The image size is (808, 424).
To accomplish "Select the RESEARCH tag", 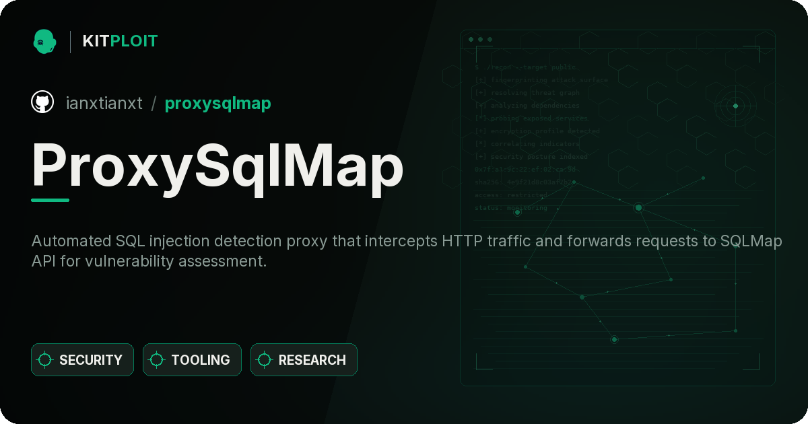I will point(304,360).
